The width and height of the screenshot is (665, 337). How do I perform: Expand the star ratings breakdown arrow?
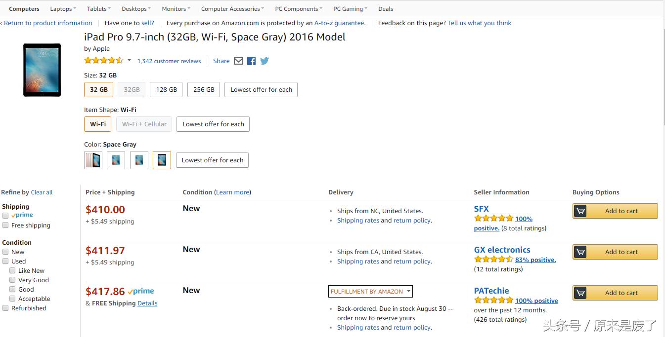click(x=129, y=61)
